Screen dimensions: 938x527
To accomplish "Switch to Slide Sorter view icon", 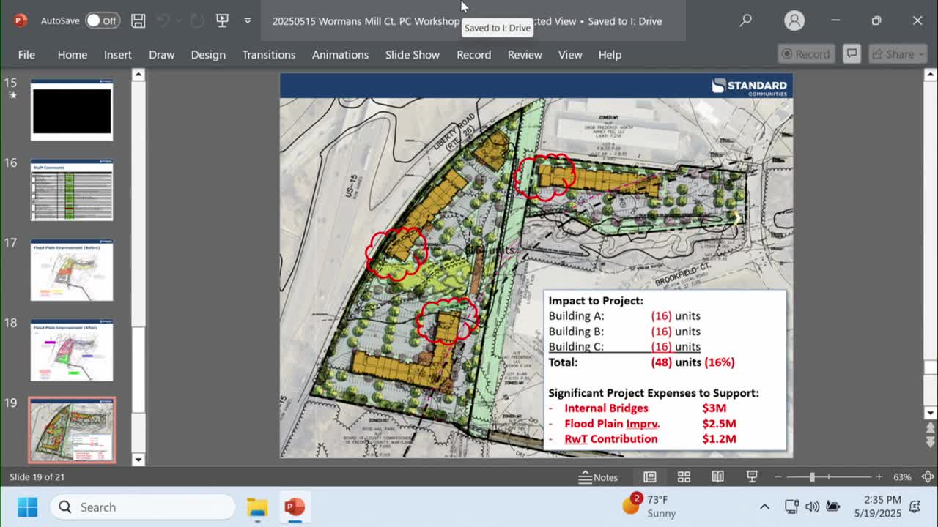I will [684, 477].
